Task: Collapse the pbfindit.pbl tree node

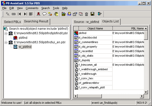Action: click(6, 33)
